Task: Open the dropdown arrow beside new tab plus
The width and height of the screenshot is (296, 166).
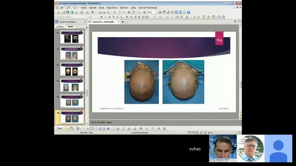Action: (x=126, y=22)
